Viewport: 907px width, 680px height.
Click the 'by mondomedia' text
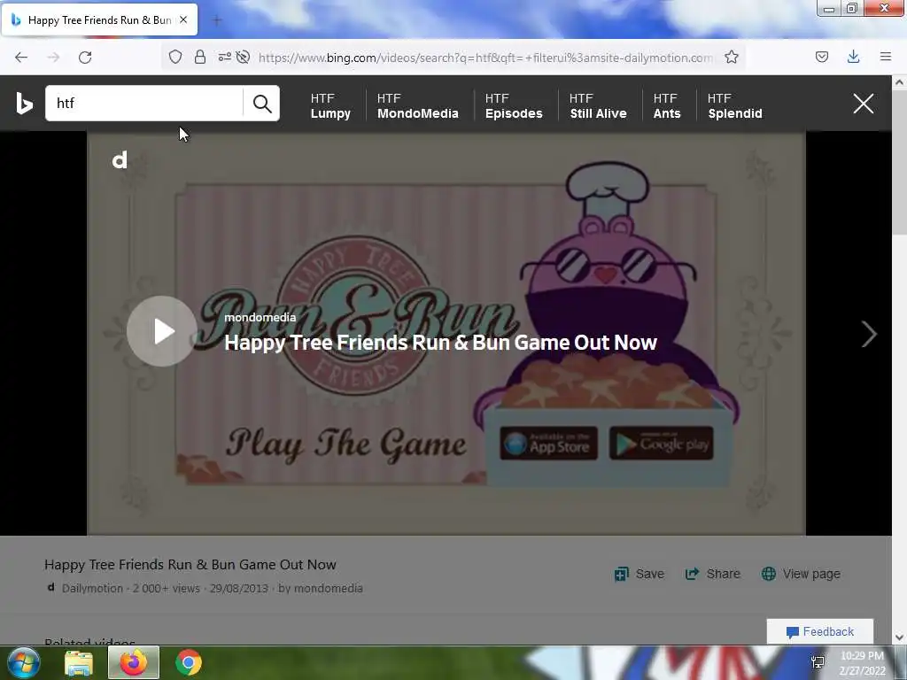click(x=321, y=589)
